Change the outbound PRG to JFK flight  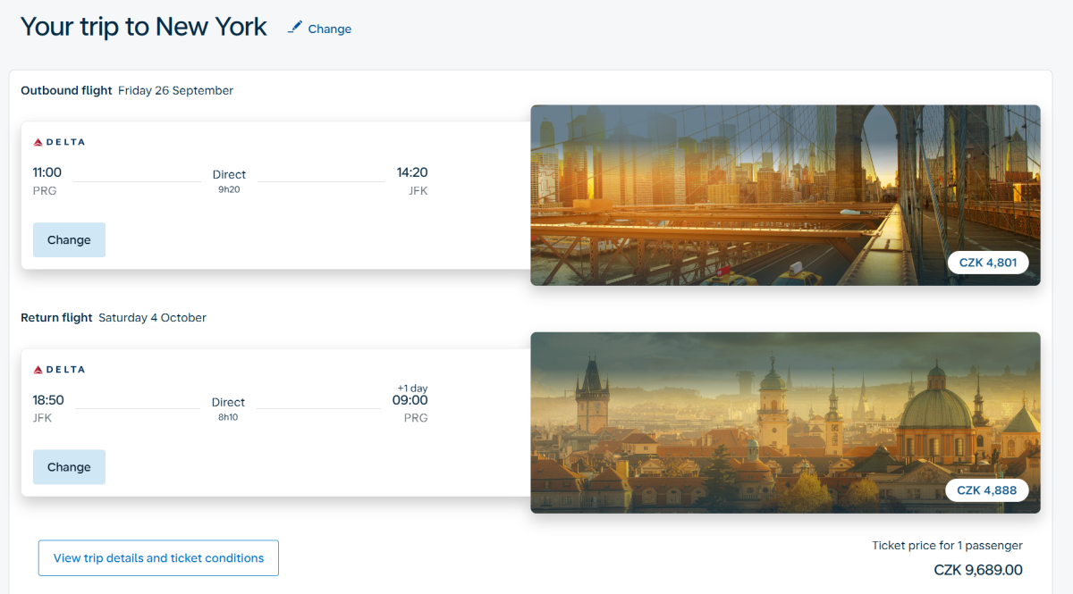click(69, 240)
